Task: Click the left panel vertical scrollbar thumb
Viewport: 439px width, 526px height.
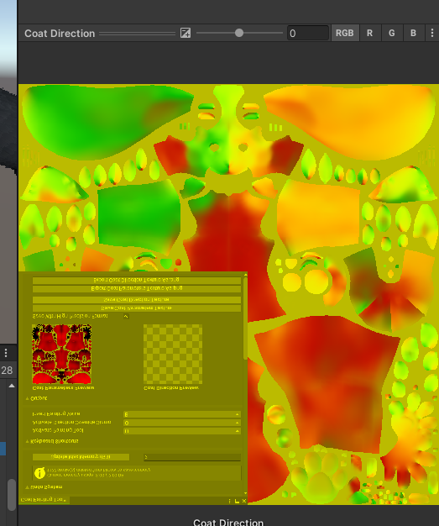Action: point(12,494)
